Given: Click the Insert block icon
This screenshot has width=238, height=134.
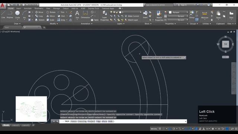Looking at the screenshot, I should [145, 15].
